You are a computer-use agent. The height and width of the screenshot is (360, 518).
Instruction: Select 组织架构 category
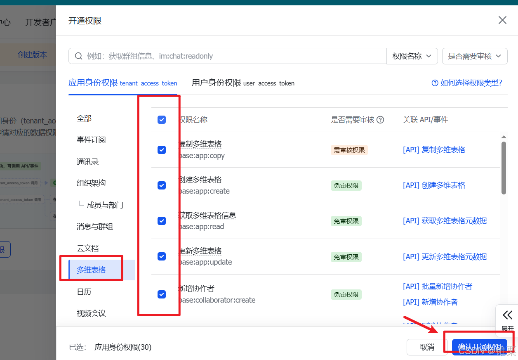(91, 183)
